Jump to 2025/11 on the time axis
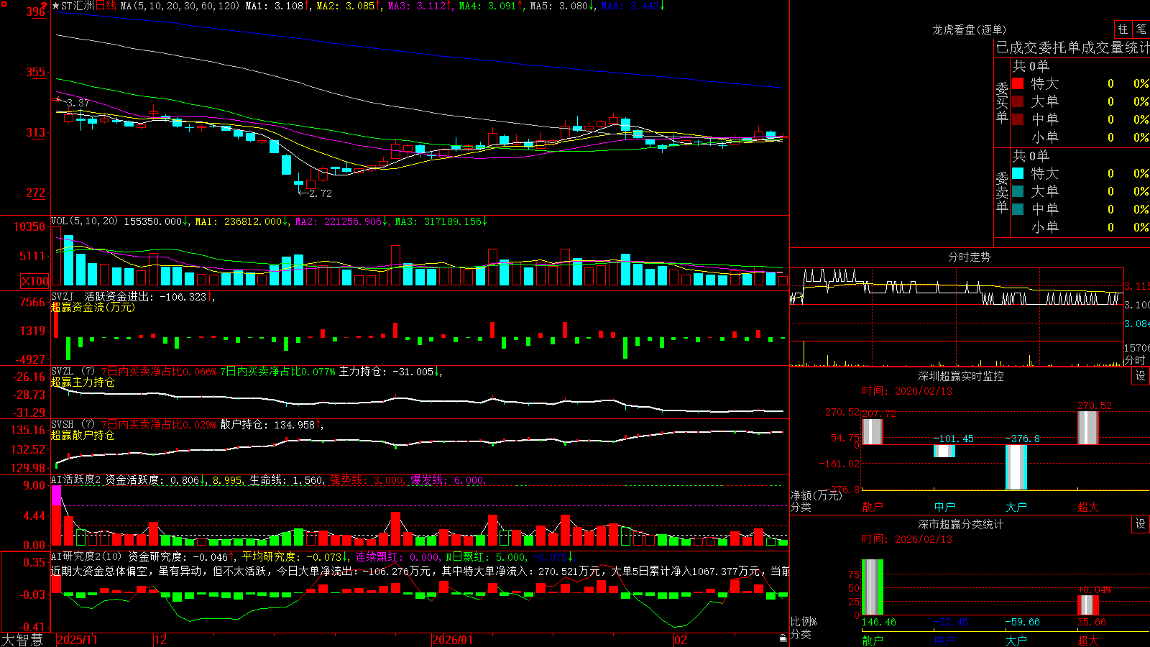This screenshot has width=1150, height=647. pos(77,640)
